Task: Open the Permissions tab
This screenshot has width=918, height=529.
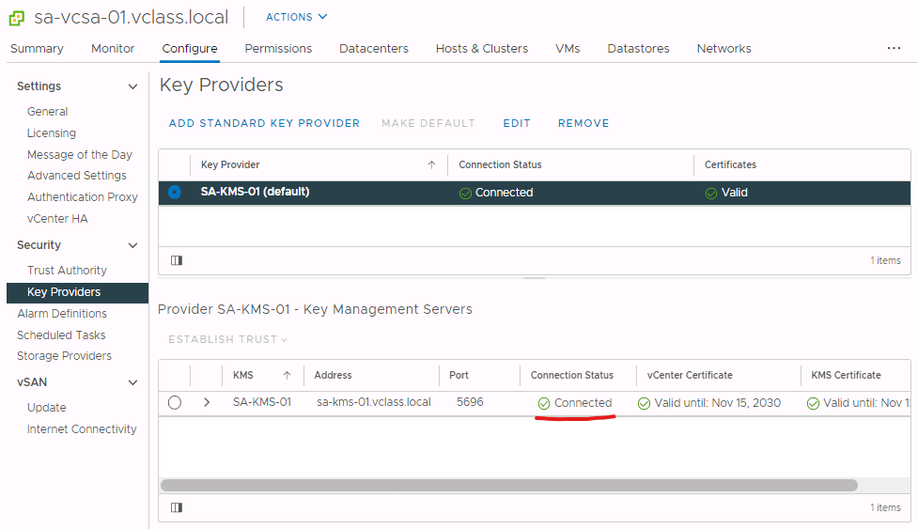Action: coord(278,48)
